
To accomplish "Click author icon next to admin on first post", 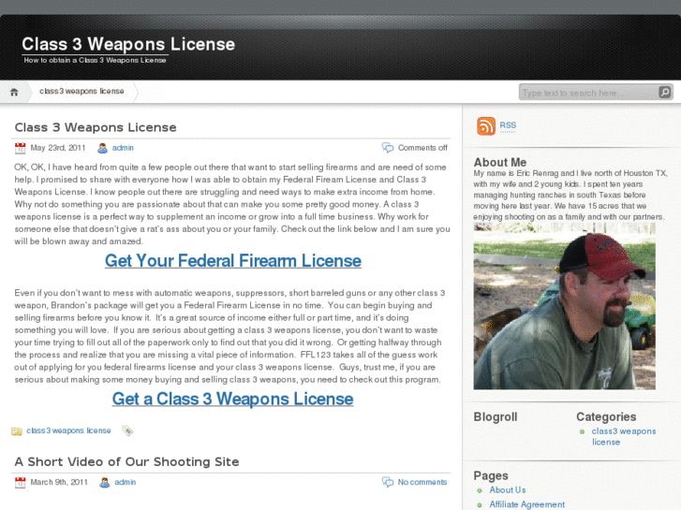I will 102,148.
